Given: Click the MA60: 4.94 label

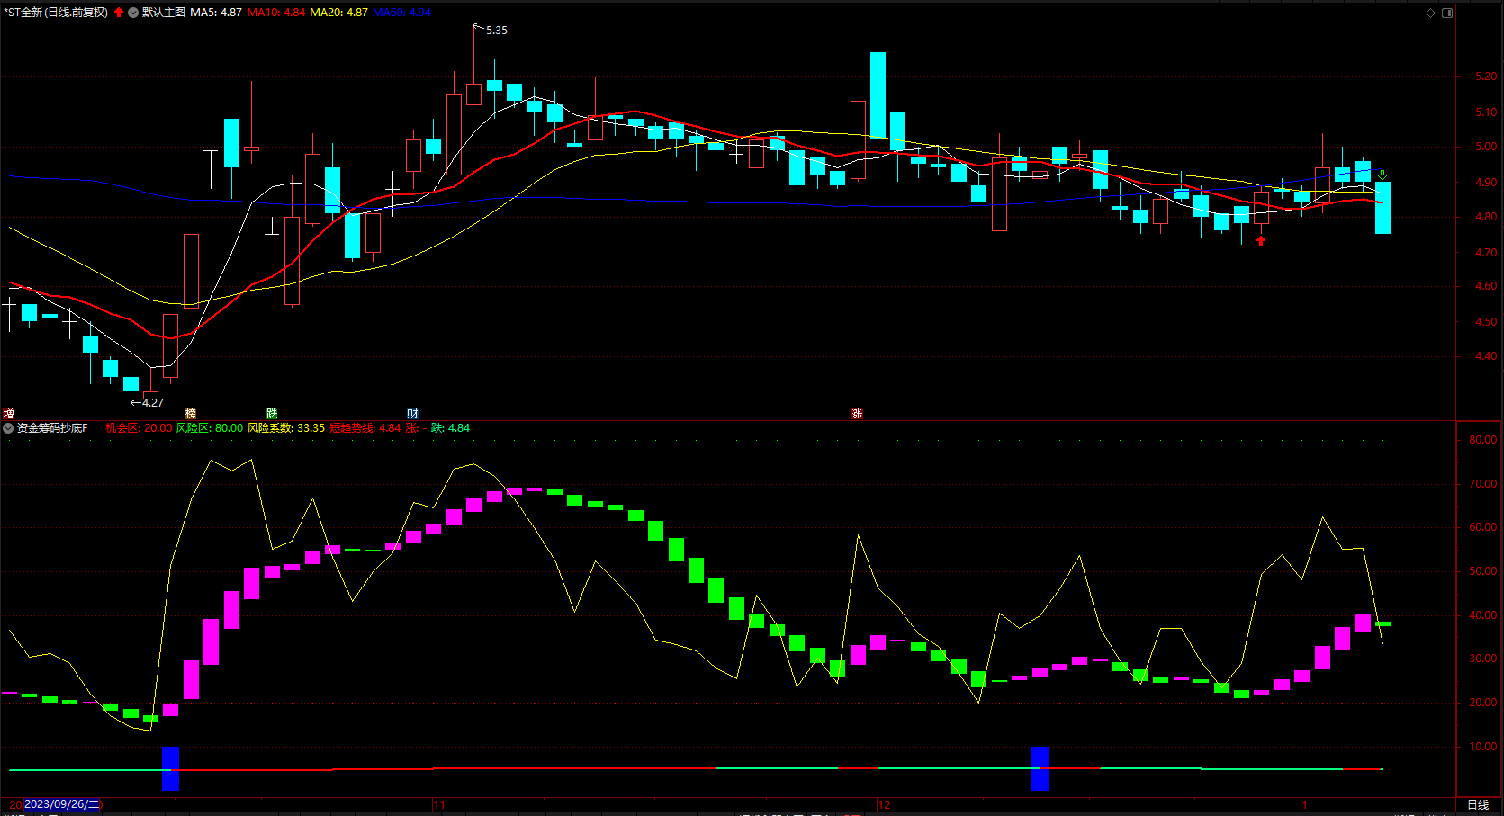Looking at the screenshot, I should 401,13.
